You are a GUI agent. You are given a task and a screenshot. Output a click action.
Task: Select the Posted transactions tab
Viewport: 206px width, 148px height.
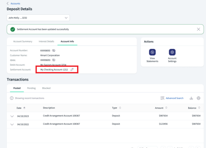[17, 88]
